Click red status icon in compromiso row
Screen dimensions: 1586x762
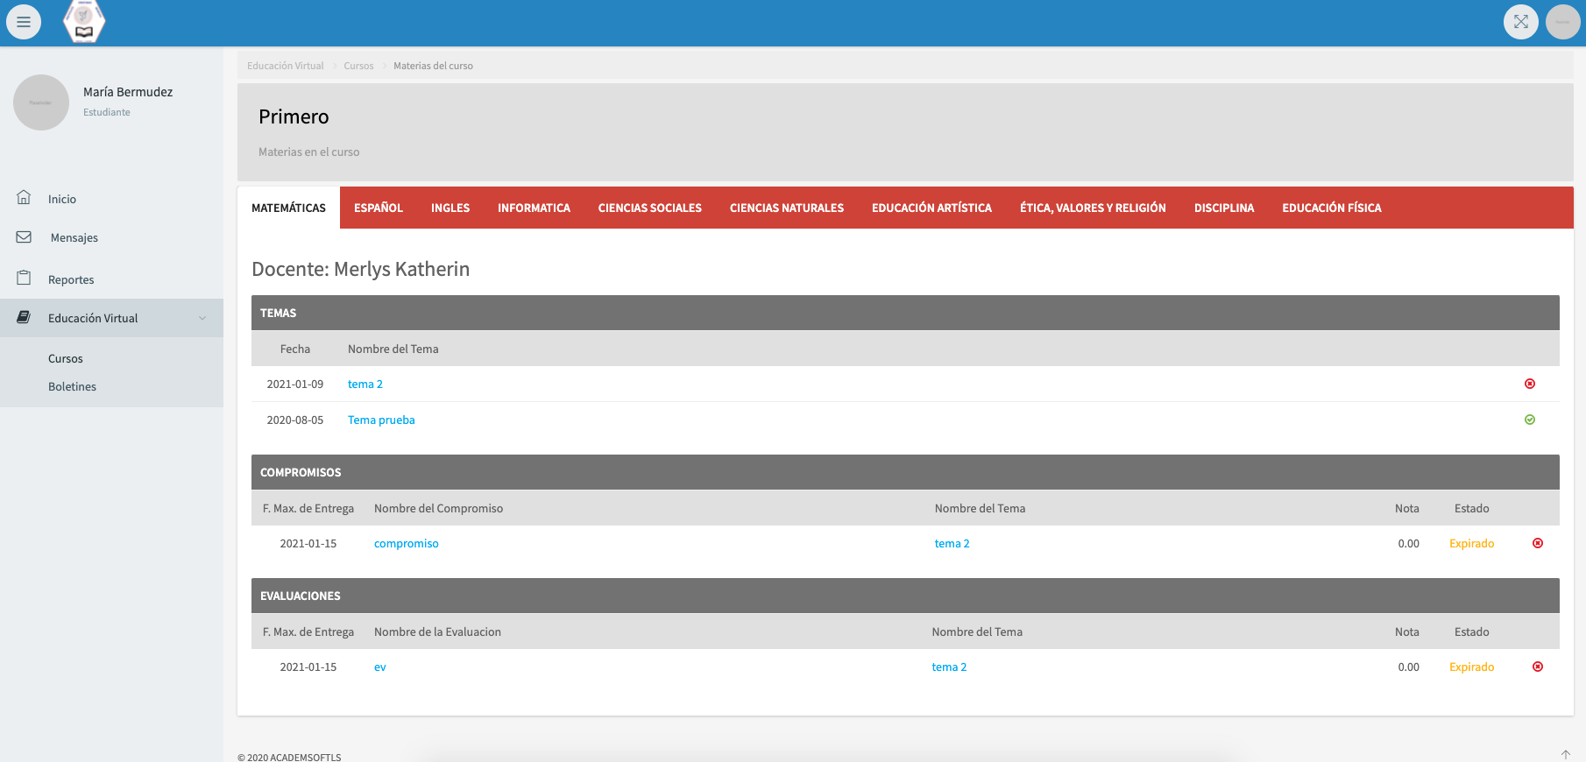[x=1537, y=543]
